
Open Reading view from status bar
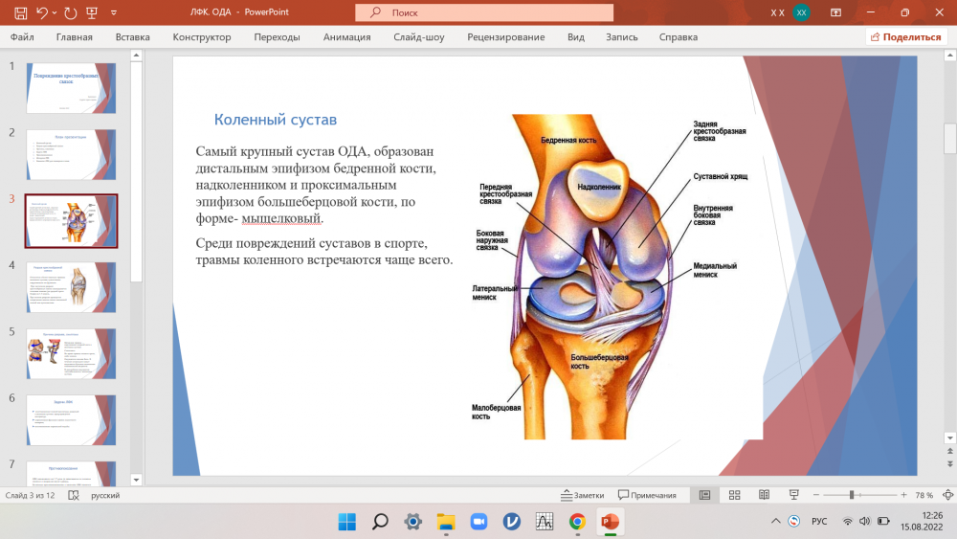[x=764, y=495]
